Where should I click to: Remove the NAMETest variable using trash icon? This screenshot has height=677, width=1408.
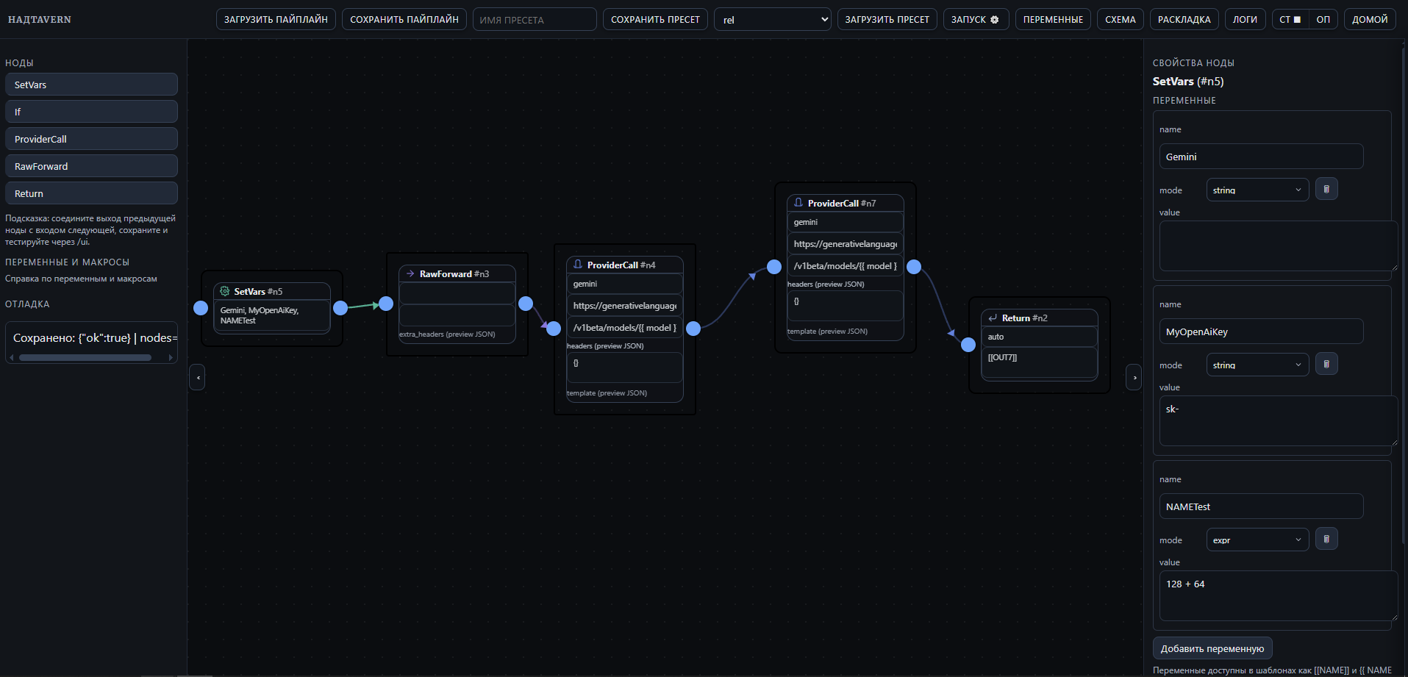tap(1326, 540)
